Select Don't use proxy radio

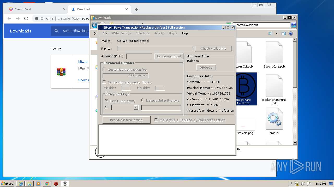[106, 101]
